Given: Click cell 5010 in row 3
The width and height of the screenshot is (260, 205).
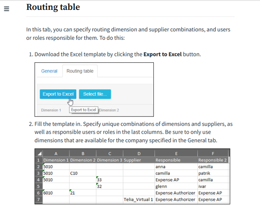Looking at the screenshot, I should [x=56, y=173].
